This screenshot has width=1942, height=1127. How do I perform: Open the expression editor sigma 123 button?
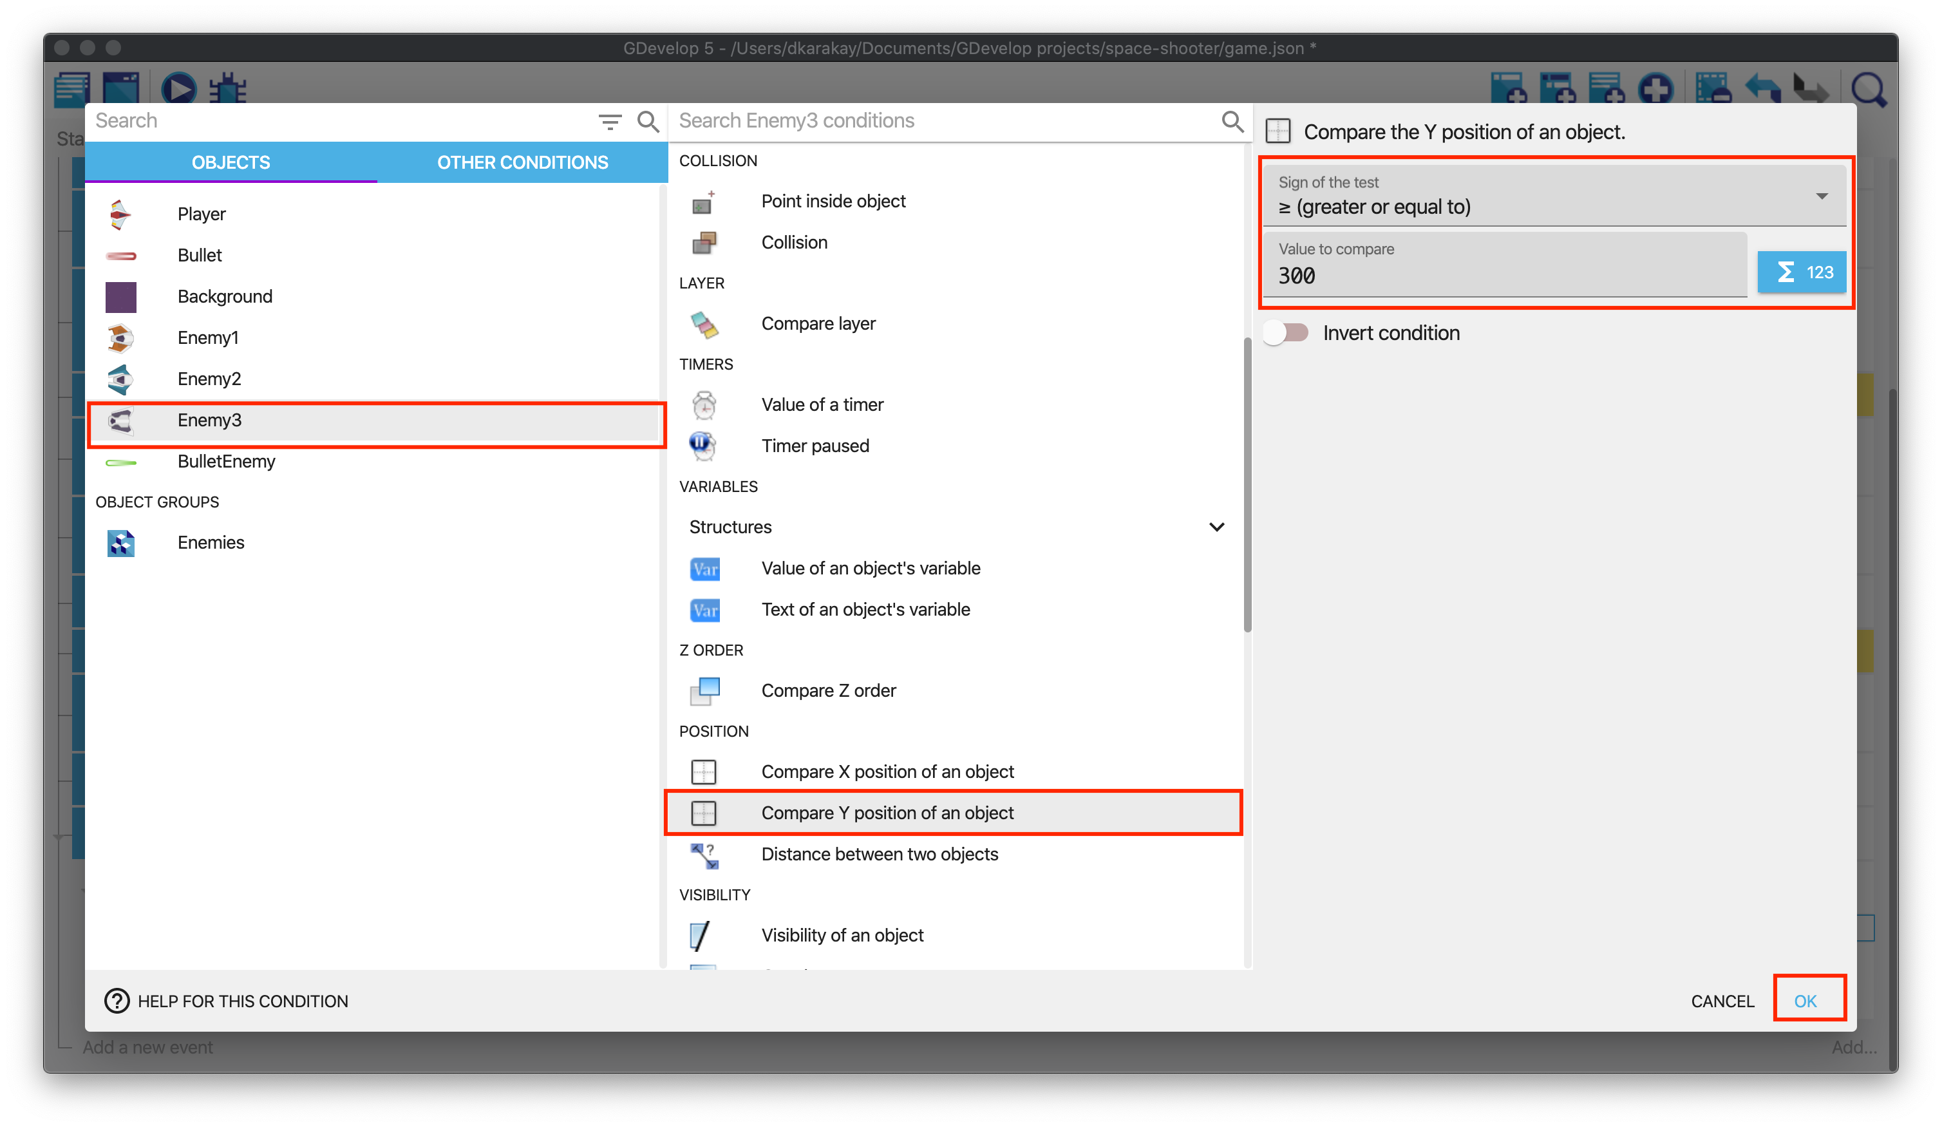tap(1801, 272)
